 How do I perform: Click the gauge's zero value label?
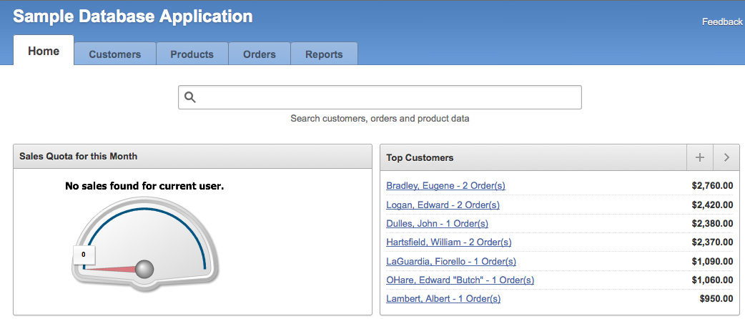coord(84,254)
